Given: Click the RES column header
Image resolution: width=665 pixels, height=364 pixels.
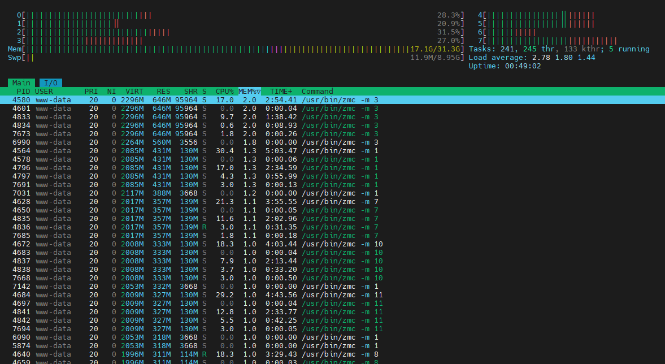Looking at the screenshot, I should (163, 91).
